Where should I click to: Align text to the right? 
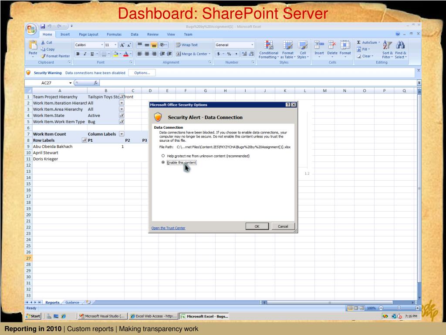point(154,54)
